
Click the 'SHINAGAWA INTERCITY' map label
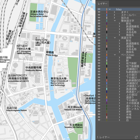click(x=18, y=81)
